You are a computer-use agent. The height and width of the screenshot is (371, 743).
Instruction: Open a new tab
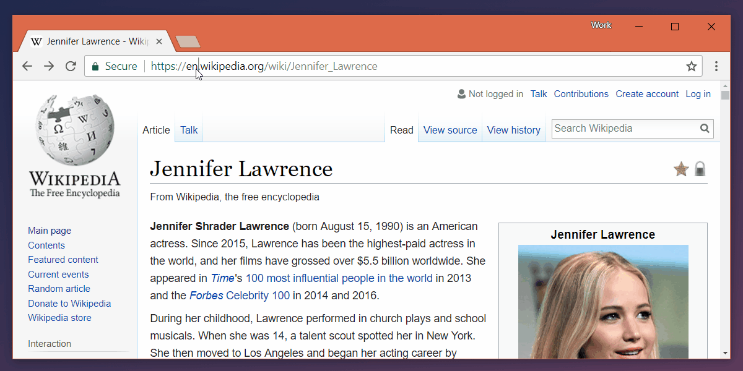(187, 41)
